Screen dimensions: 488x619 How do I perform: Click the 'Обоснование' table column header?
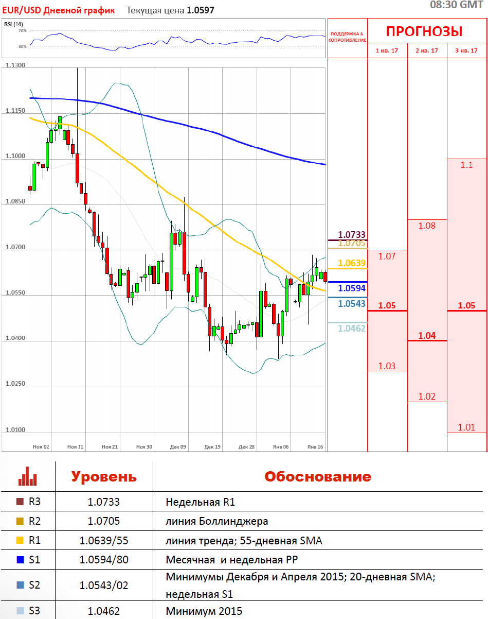[x=317, y=476]
